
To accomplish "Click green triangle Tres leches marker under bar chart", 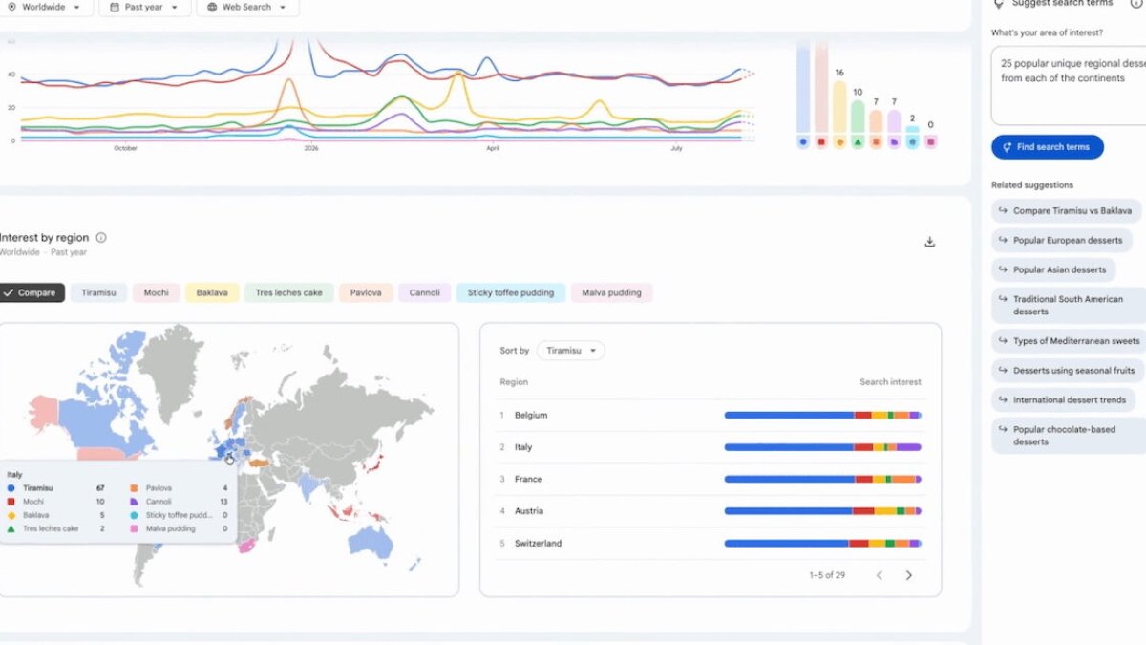I will pyautogui.click(x=858, y=141).
